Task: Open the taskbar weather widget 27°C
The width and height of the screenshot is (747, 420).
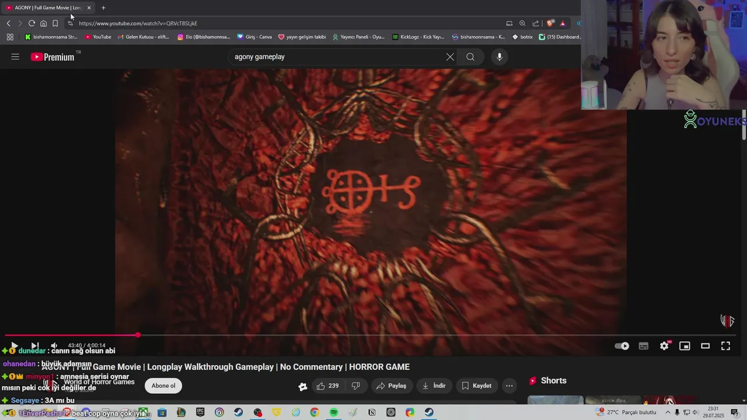Action: [x=625, y=412]
